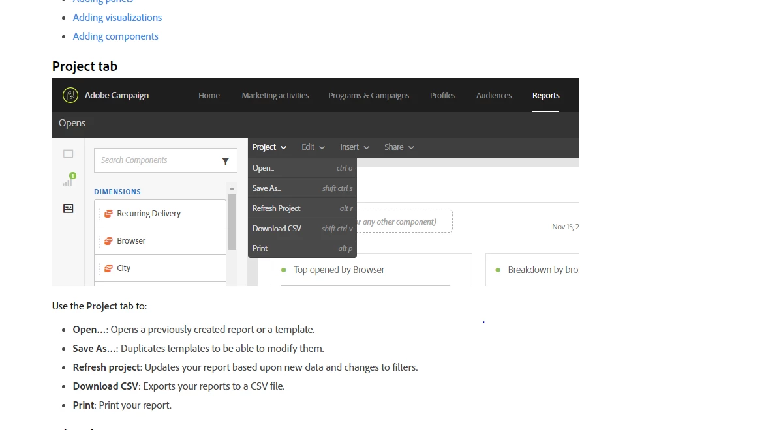The height and width of the screenshot is (430, 781).
Task: Select Download CSV menu entry
Action: (302, 228)
